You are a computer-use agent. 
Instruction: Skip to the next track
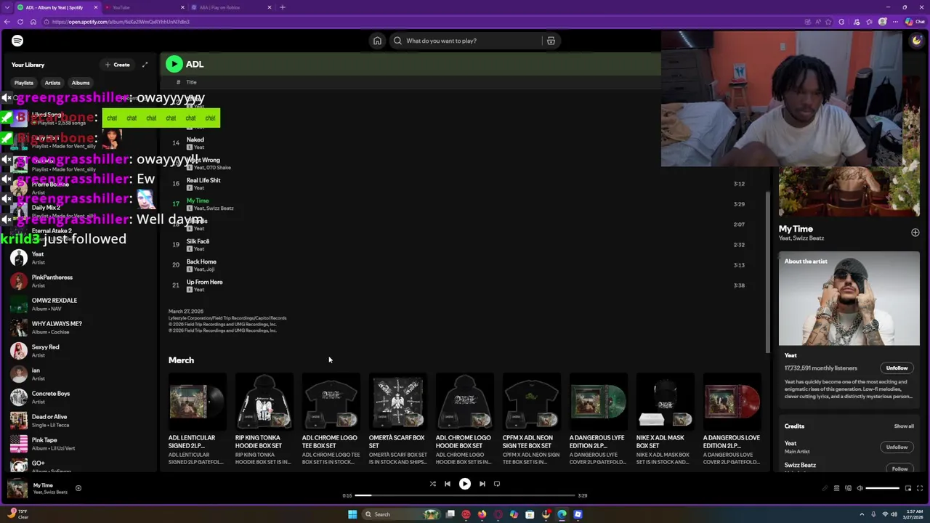click(482, 484)
